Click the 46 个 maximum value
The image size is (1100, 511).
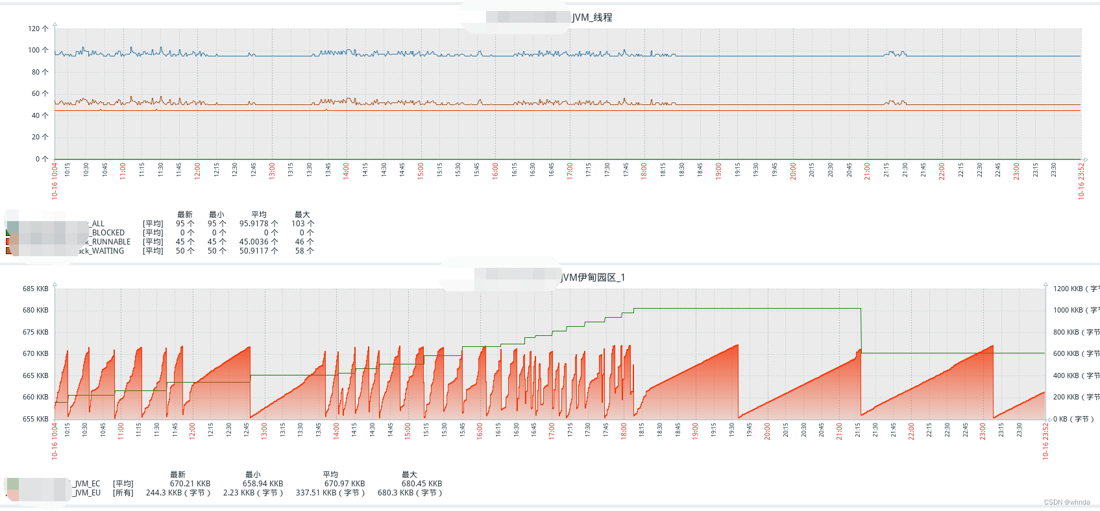point(304,242)
